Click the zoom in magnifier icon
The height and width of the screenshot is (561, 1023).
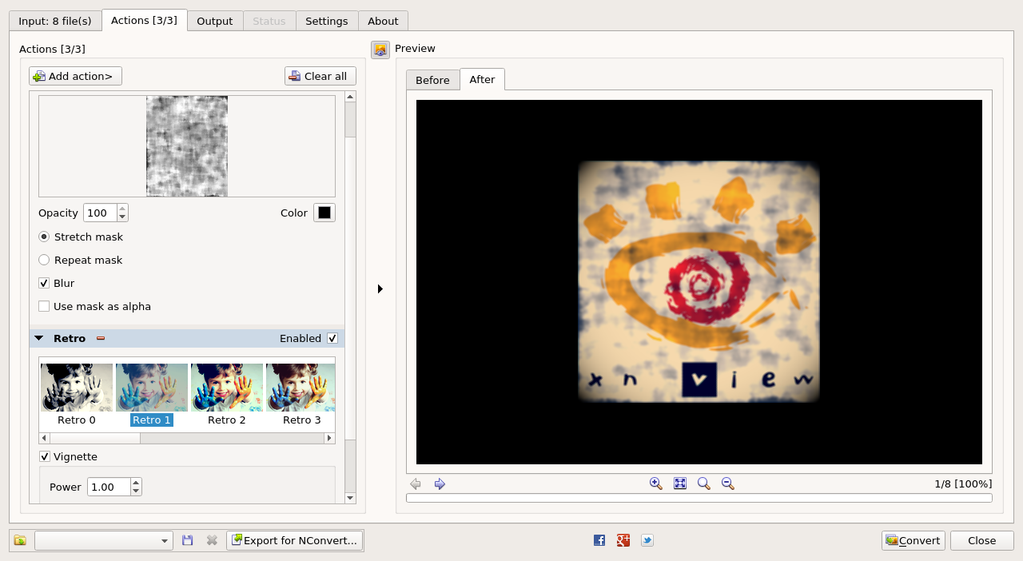coord(656,483)
